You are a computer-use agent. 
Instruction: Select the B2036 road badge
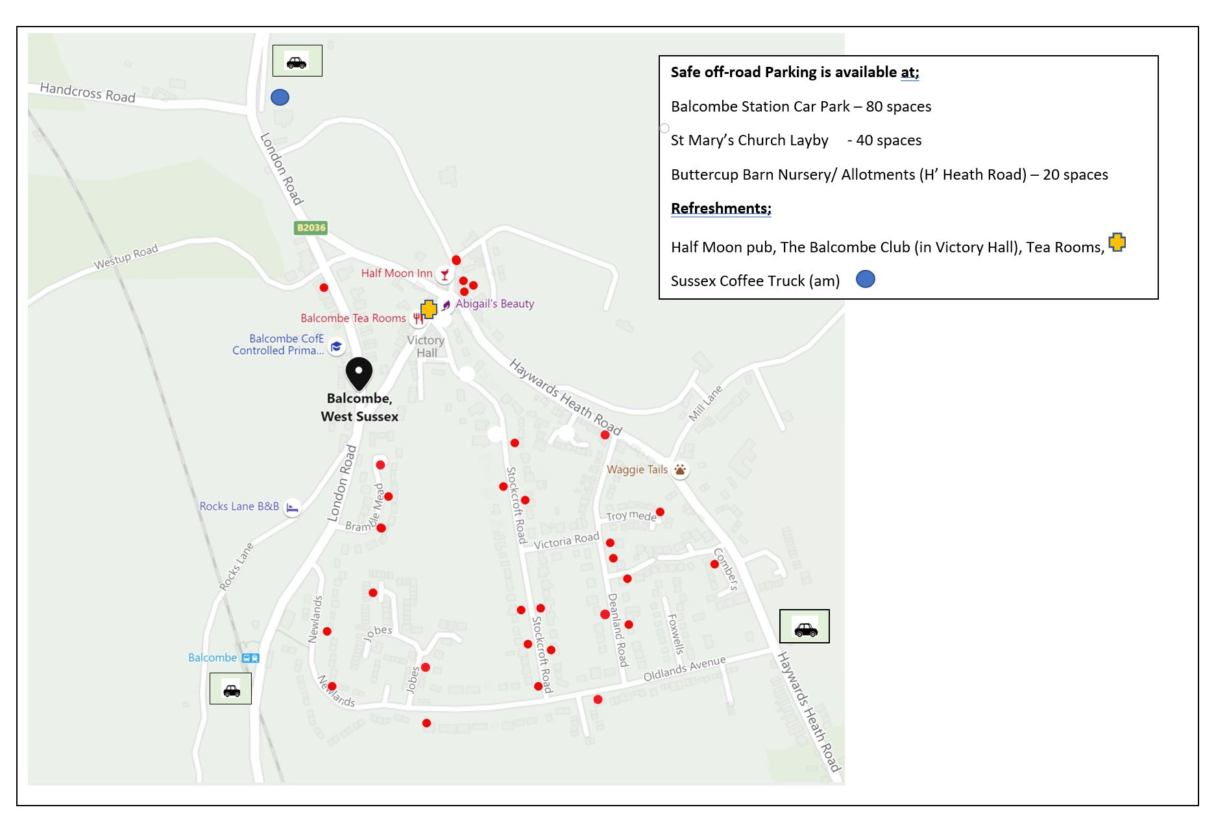pyautogui.click(x=310, y=228)
